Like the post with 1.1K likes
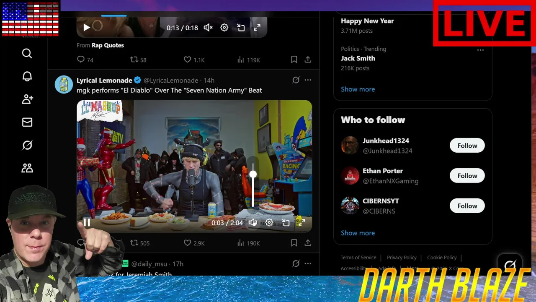Viewport: 536px width, 302px height. (x=194, y=60)
